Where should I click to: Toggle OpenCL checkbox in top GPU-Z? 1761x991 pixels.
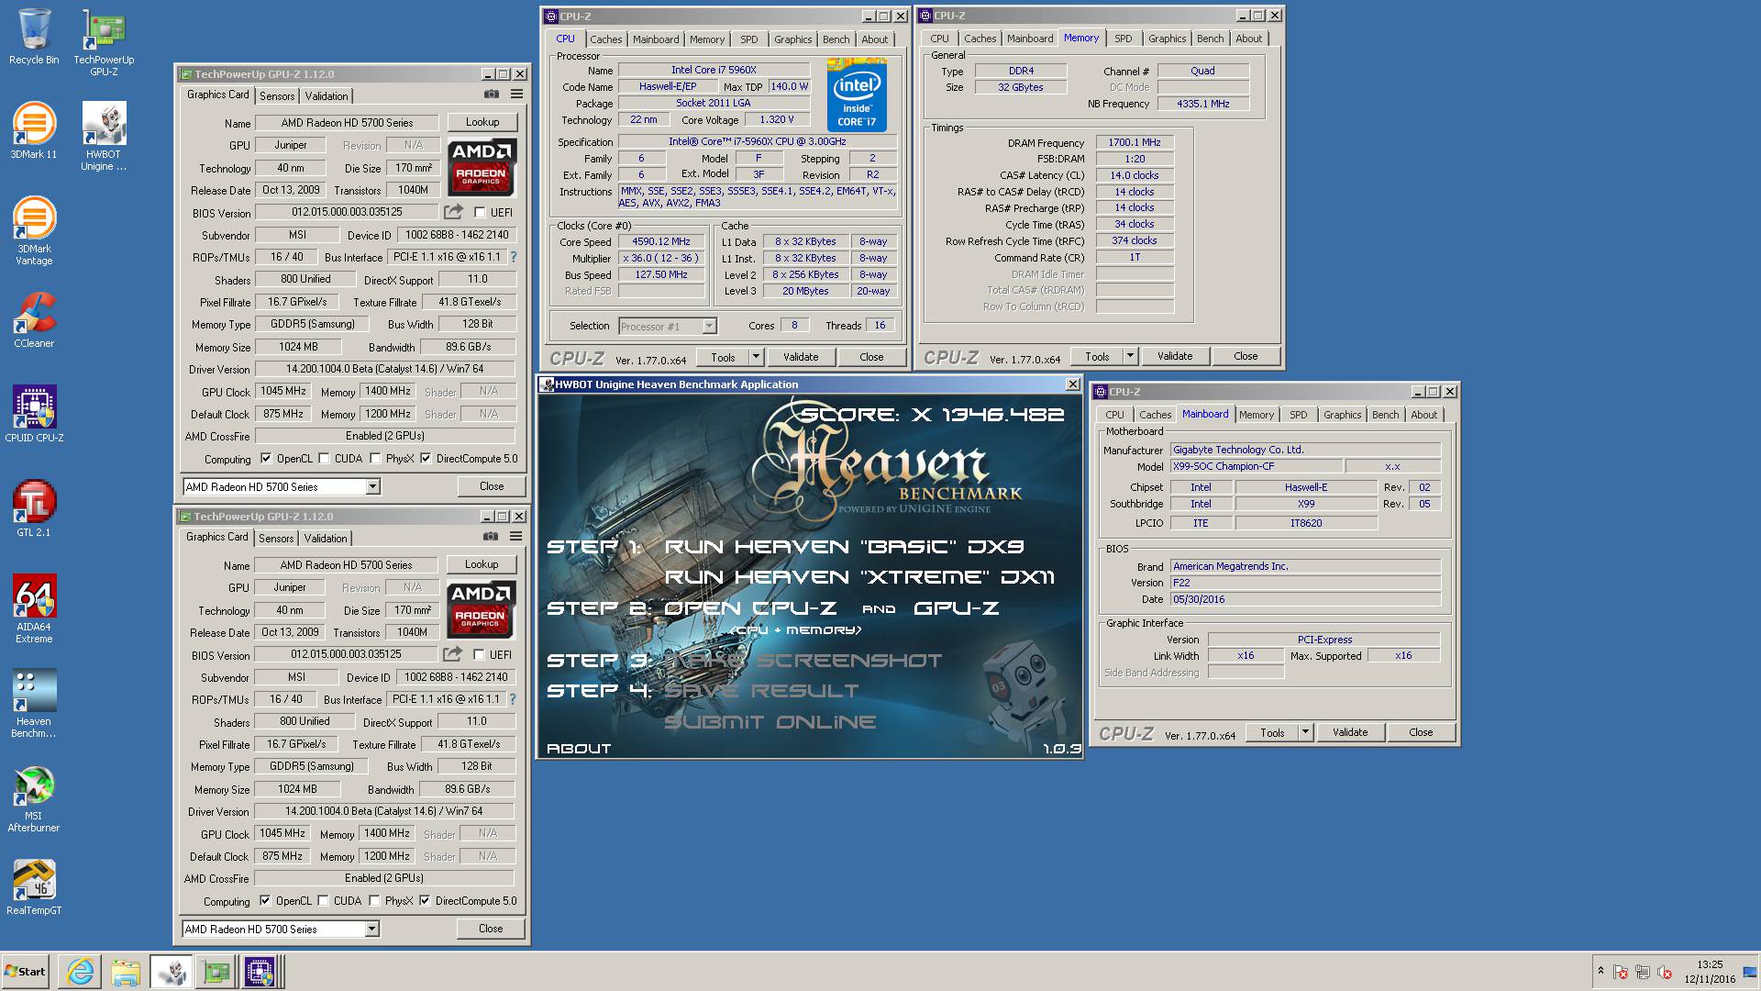click(x=266, y=459)
